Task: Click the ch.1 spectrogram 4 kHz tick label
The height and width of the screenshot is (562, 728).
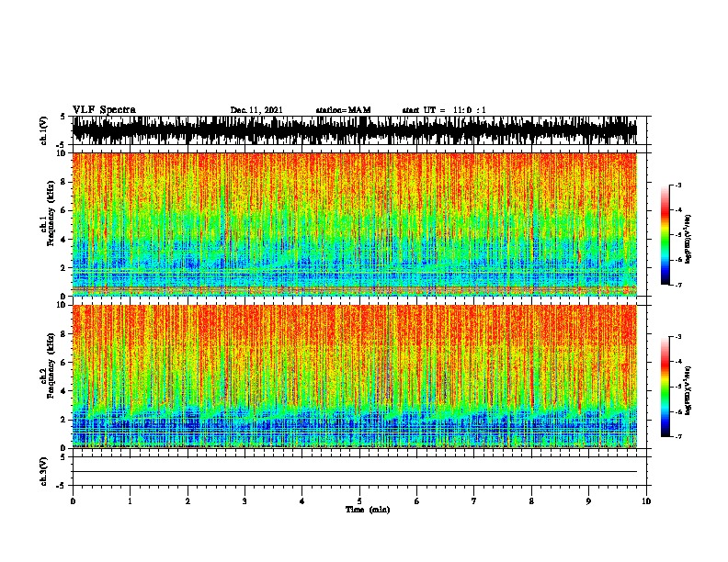Action: [64, 240]
